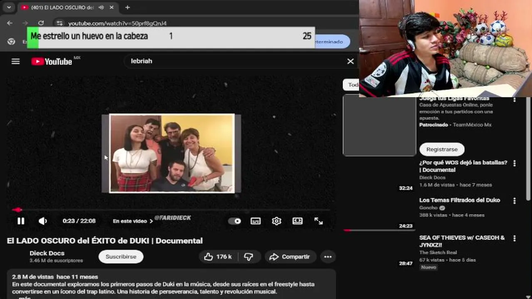Screen dimensions: 532x299
Task: Reload the page
Action: tap(41, 23)
